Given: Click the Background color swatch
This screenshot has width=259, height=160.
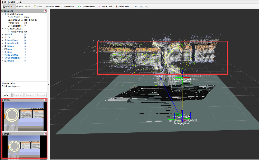Looking at the screenshot, I should pyautogui.click(x=25, y=20).
